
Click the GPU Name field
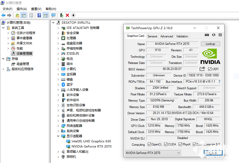point(172,44)
